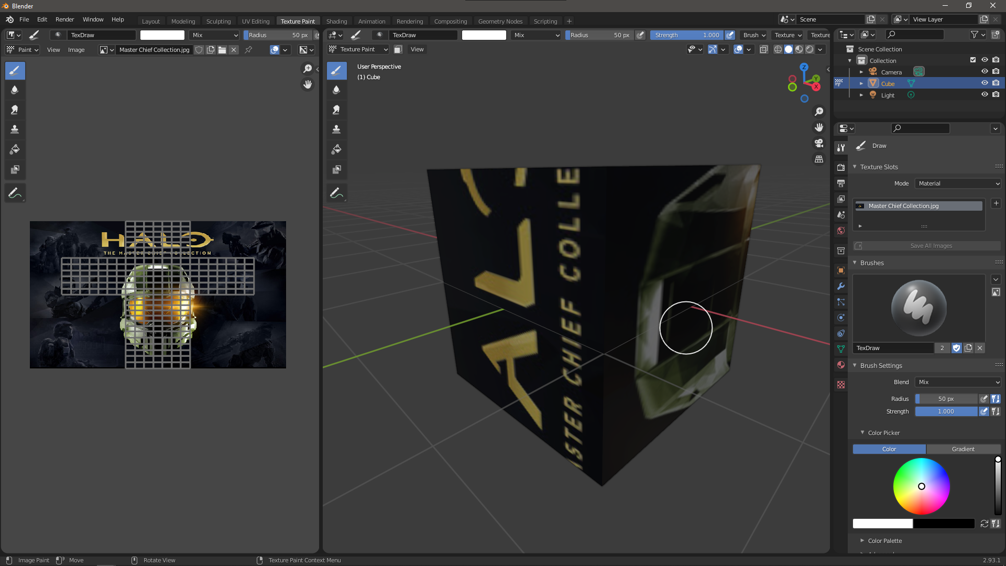1006x566 pixels.
Task: Open the Render menu
Action: (x=64, y=19)
